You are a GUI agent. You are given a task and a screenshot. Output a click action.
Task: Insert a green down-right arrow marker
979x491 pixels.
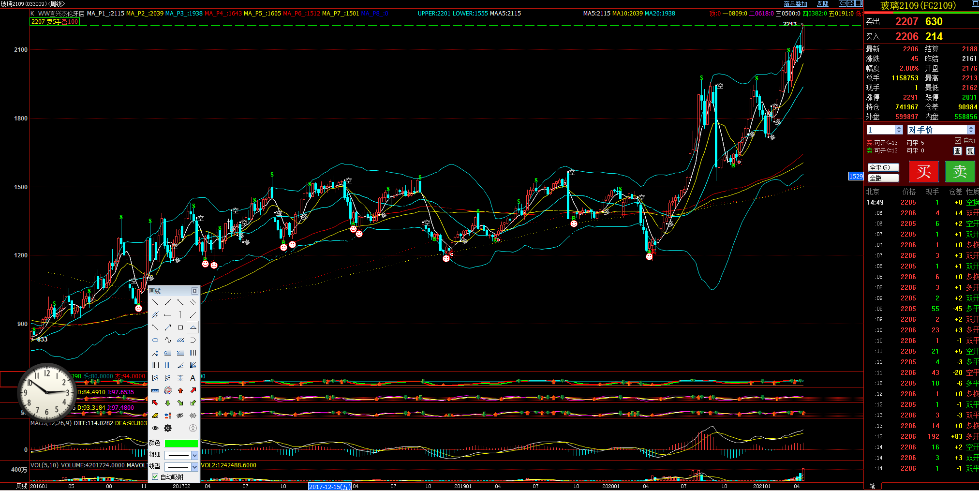click(180, 403)
